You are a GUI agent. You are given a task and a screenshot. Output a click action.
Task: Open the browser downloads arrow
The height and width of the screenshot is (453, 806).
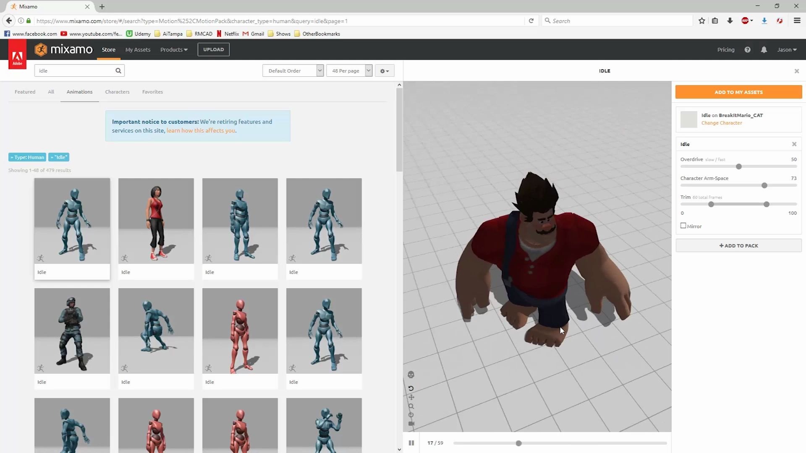coord(730,21)
